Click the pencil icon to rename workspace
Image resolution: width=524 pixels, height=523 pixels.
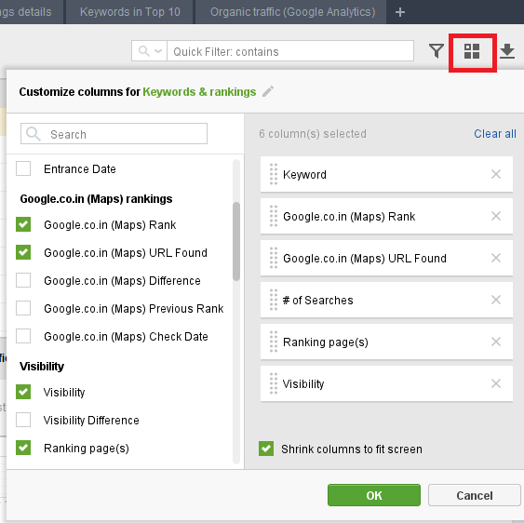[x=268, y=91]
